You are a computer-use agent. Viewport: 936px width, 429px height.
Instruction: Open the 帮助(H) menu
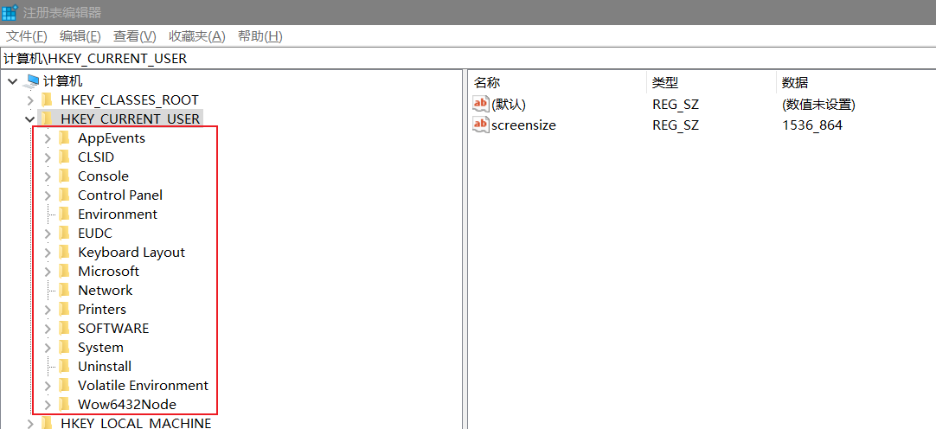(x=260, y=36)
